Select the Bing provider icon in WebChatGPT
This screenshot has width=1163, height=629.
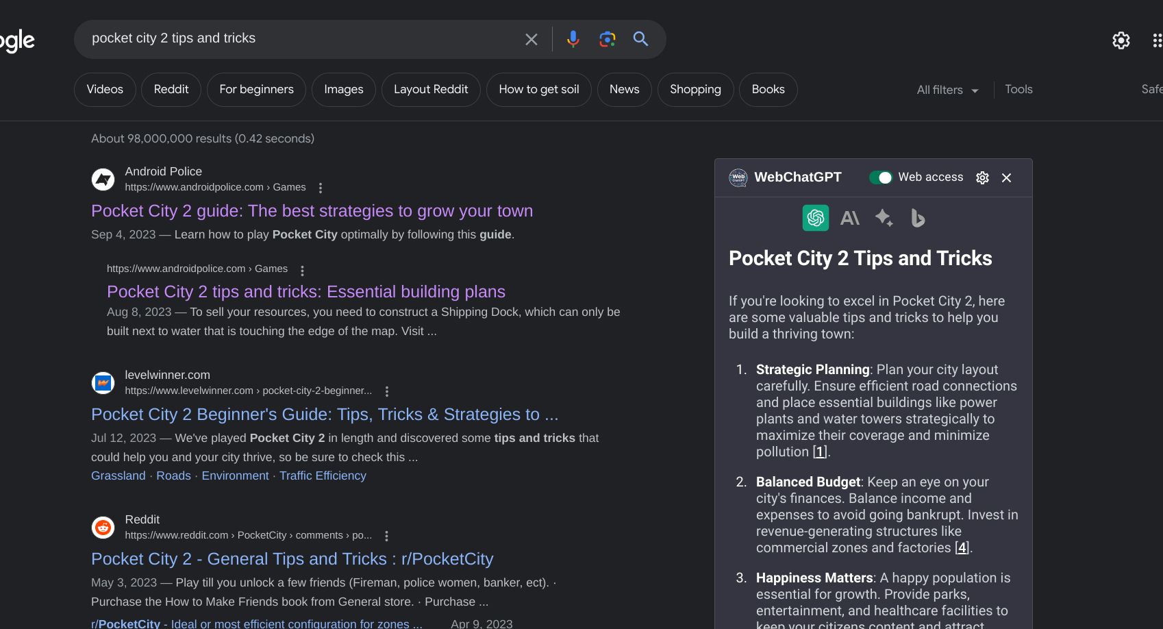[x=918, y=218]
